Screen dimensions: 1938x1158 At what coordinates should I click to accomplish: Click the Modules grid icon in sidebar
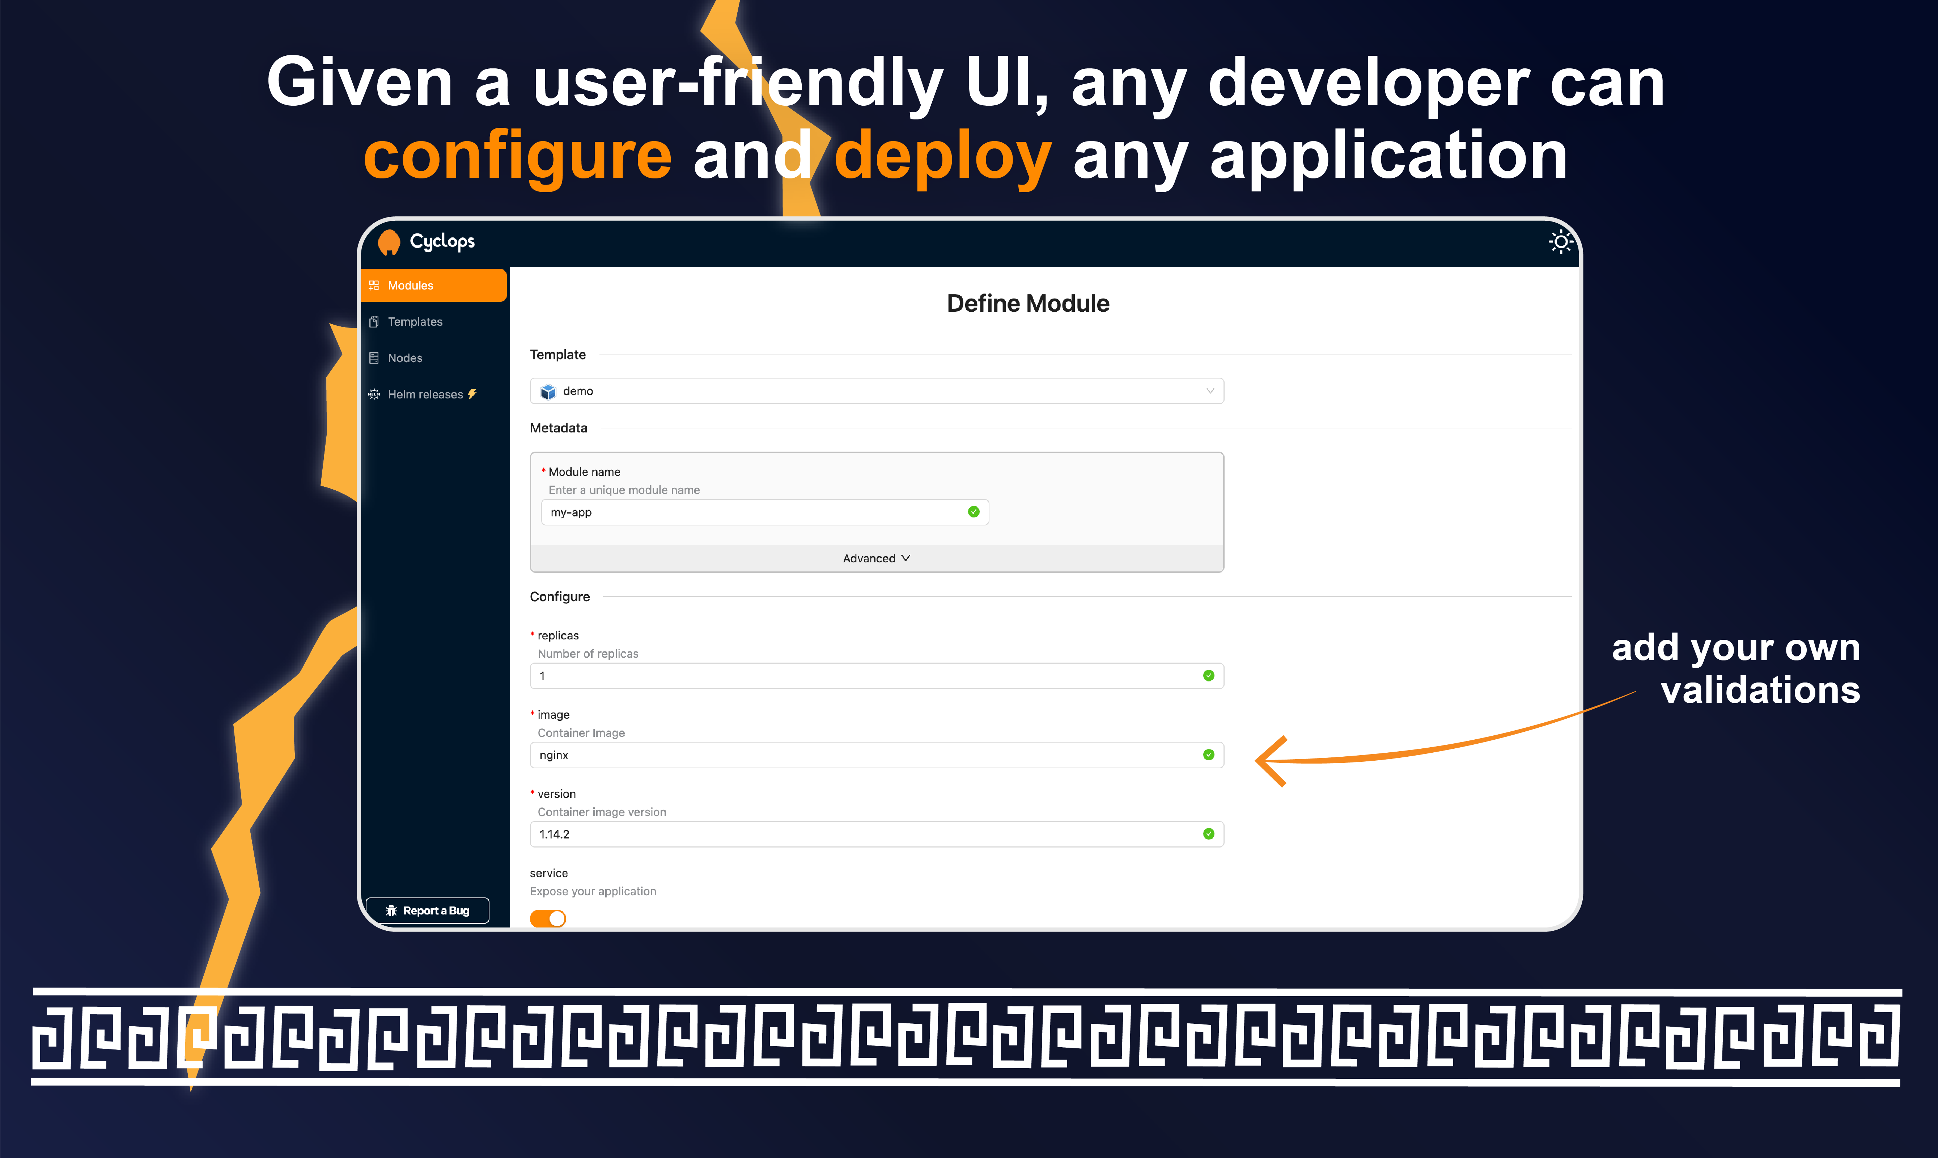[x=374, y=286]
